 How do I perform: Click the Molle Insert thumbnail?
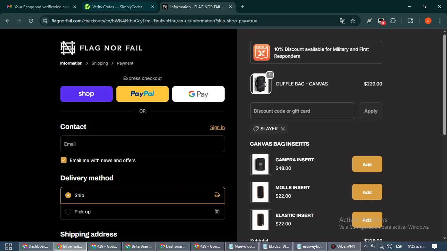tap(260, 192)
